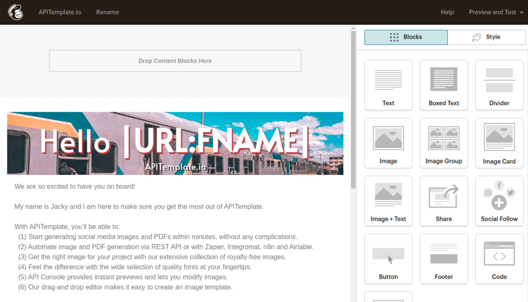The width and height of the screenshot is (528, 302).
Task: Open the Help menu
Action: (x=447, y=12)
